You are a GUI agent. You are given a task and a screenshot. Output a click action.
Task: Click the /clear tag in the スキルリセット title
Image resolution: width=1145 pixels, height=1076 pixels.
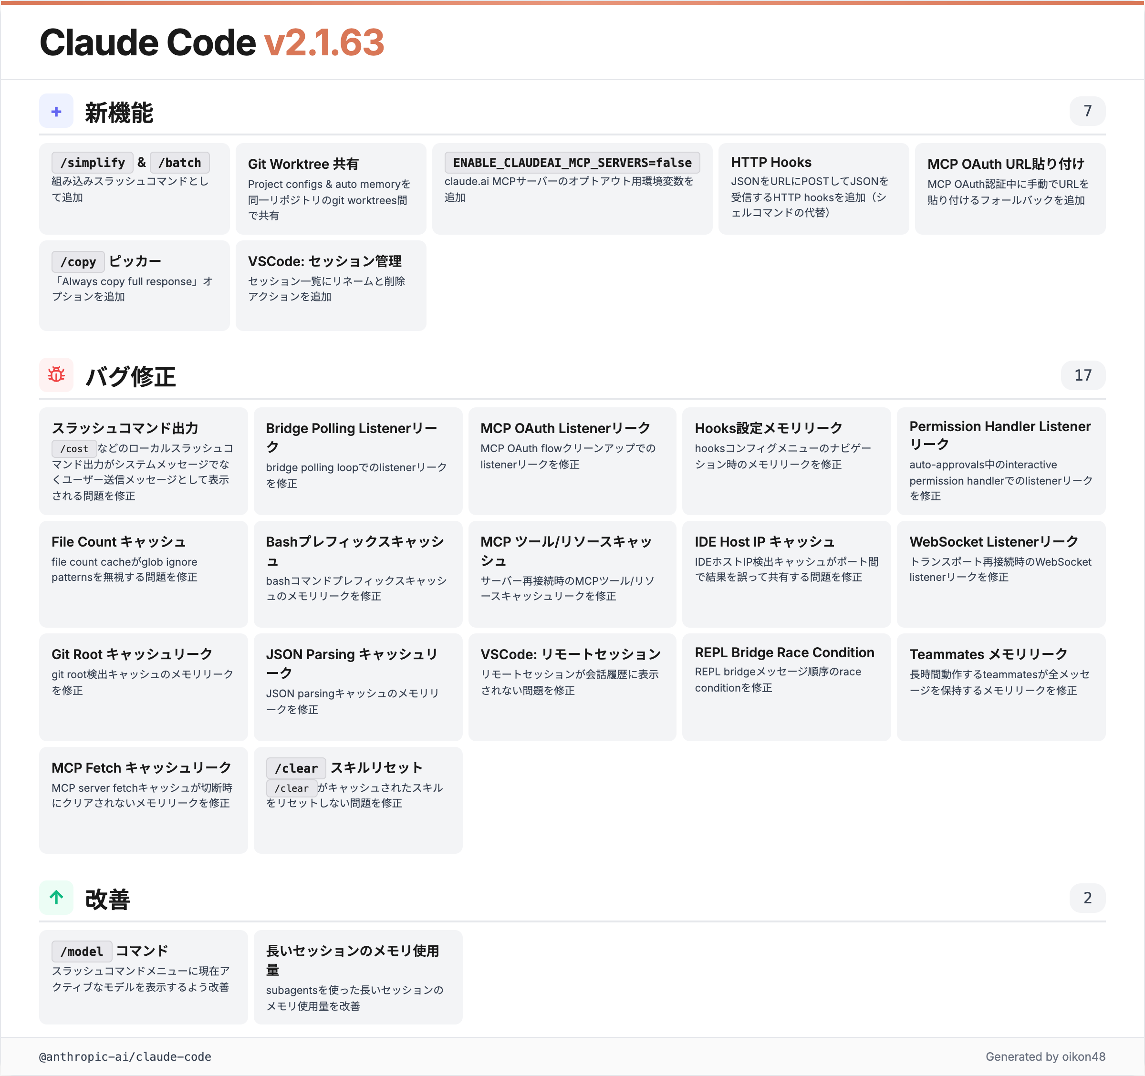click(x=296, y=768)
